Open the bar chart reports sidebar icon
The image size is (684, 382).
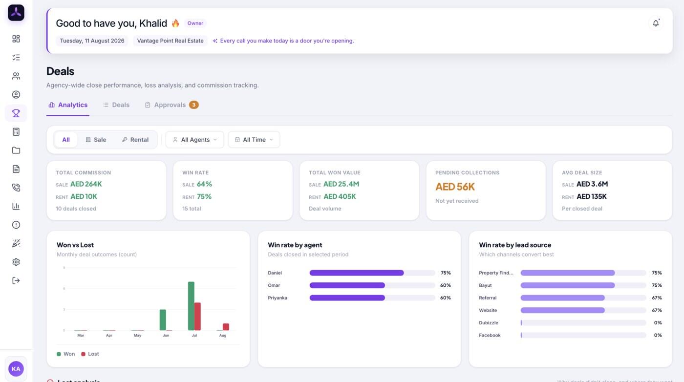tap(16, 206)
